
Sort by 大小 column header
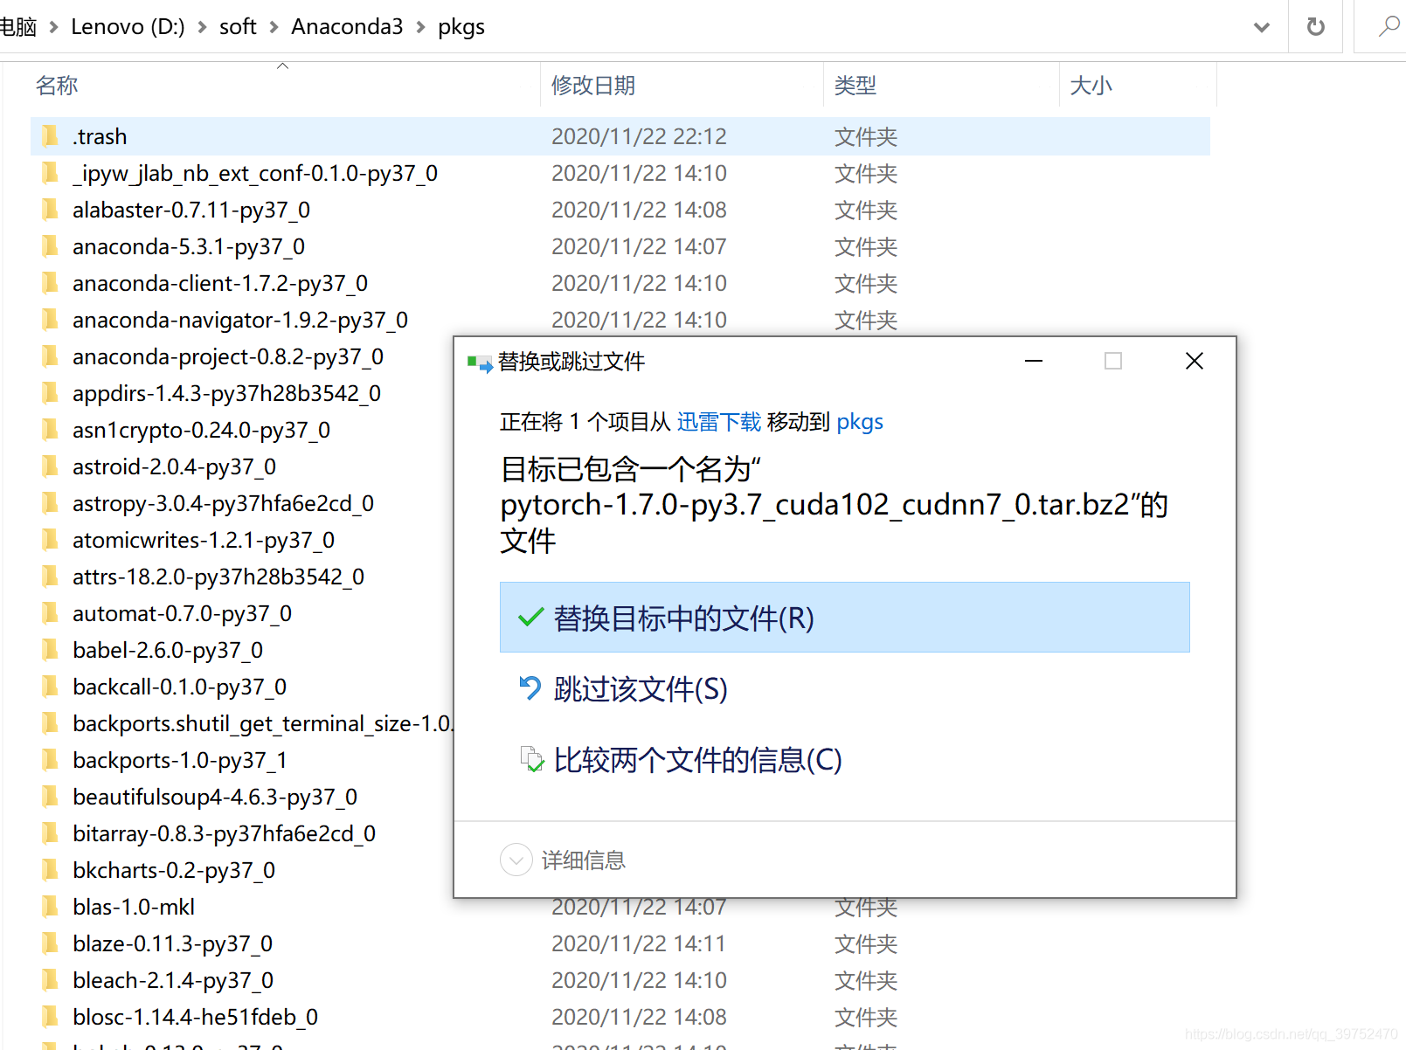pos(1091,85)
